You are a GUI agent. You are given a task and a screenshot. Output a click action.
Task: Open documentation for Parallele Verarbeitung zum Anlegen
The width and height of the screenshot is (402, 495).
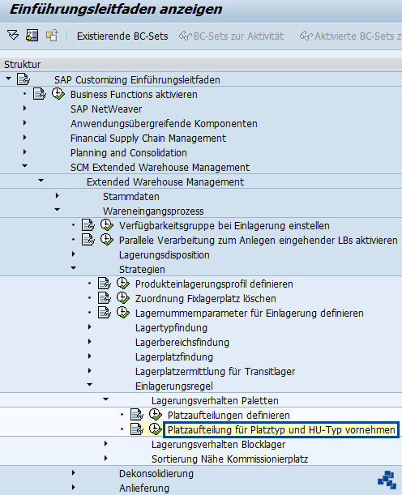coord(88,240)
